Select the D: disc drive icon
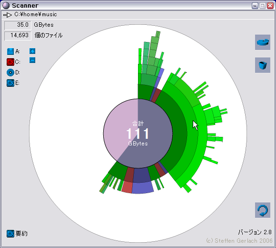Image resolution: width=276 pixels, height=248 pixels. coord(10,72)
